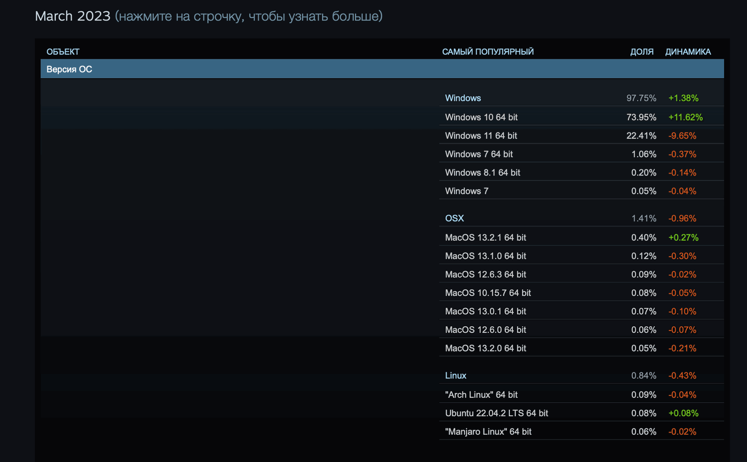Select the Windows 11 change "-9.65%"

click(x=682, y=136)
